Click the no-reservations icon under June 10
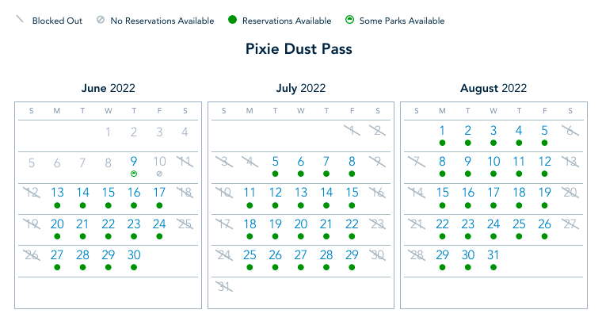This screenshot has width=602, height=325. tap(159, 174)
